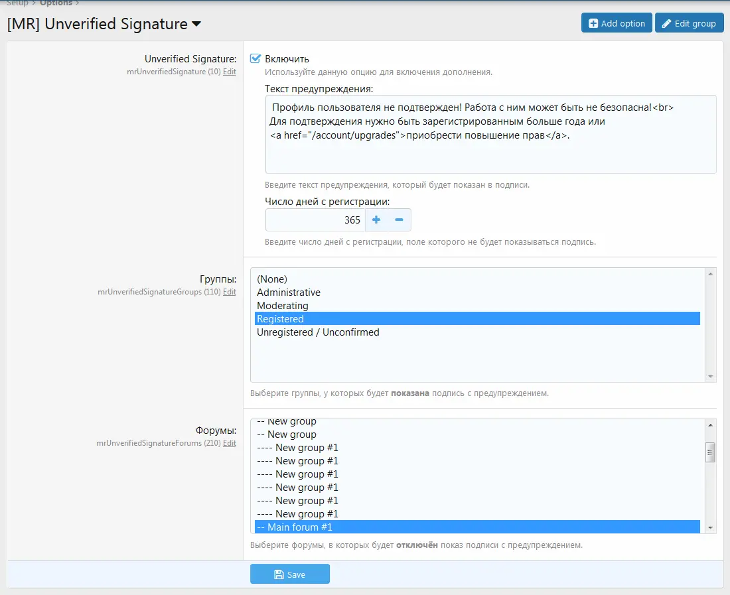Select Administrative in the groups list
Viewport: 730px width, 595px height.
pyautogui.click(x=289, y=293)
